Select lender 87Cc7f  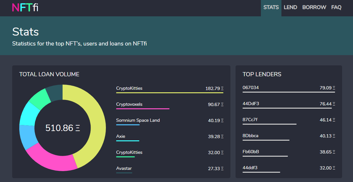tap(250, 120)
